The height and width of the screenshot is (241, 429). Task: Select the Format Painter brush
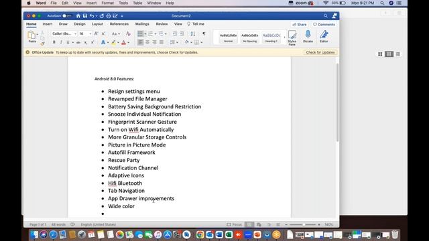click(42, 43)
